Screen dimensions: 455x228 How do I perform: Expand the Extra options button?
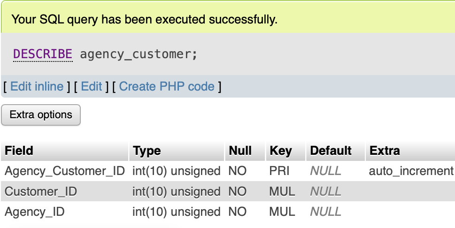41,115
